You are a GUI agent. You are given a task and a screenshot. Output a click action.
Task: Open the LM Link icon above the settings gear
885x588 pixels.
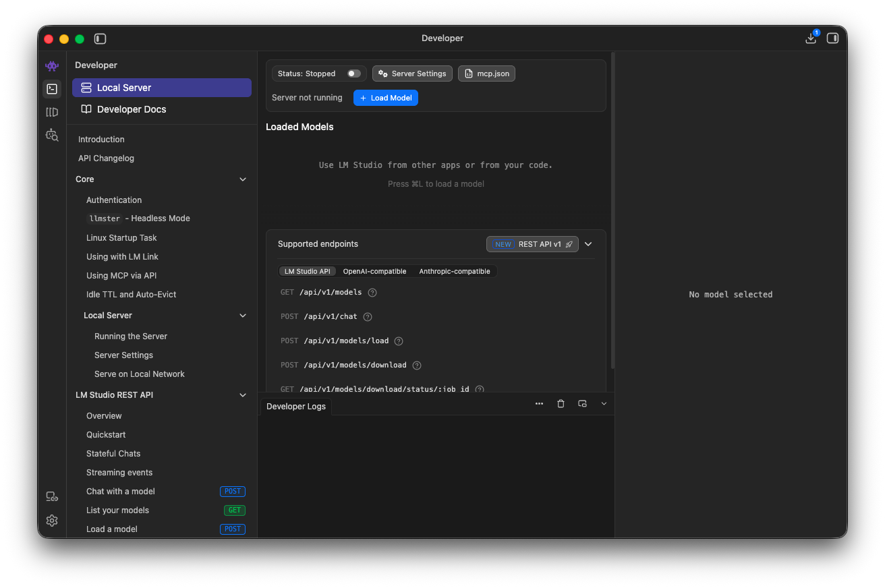(x=52, y=497)
